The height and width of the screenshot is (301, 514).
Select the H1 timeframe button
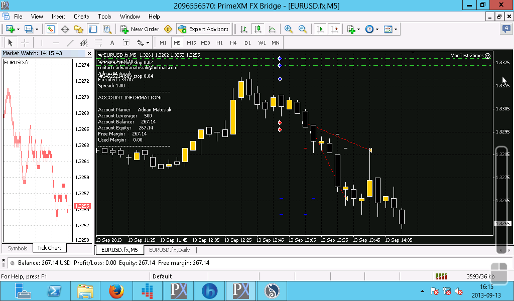pos(219,43)
